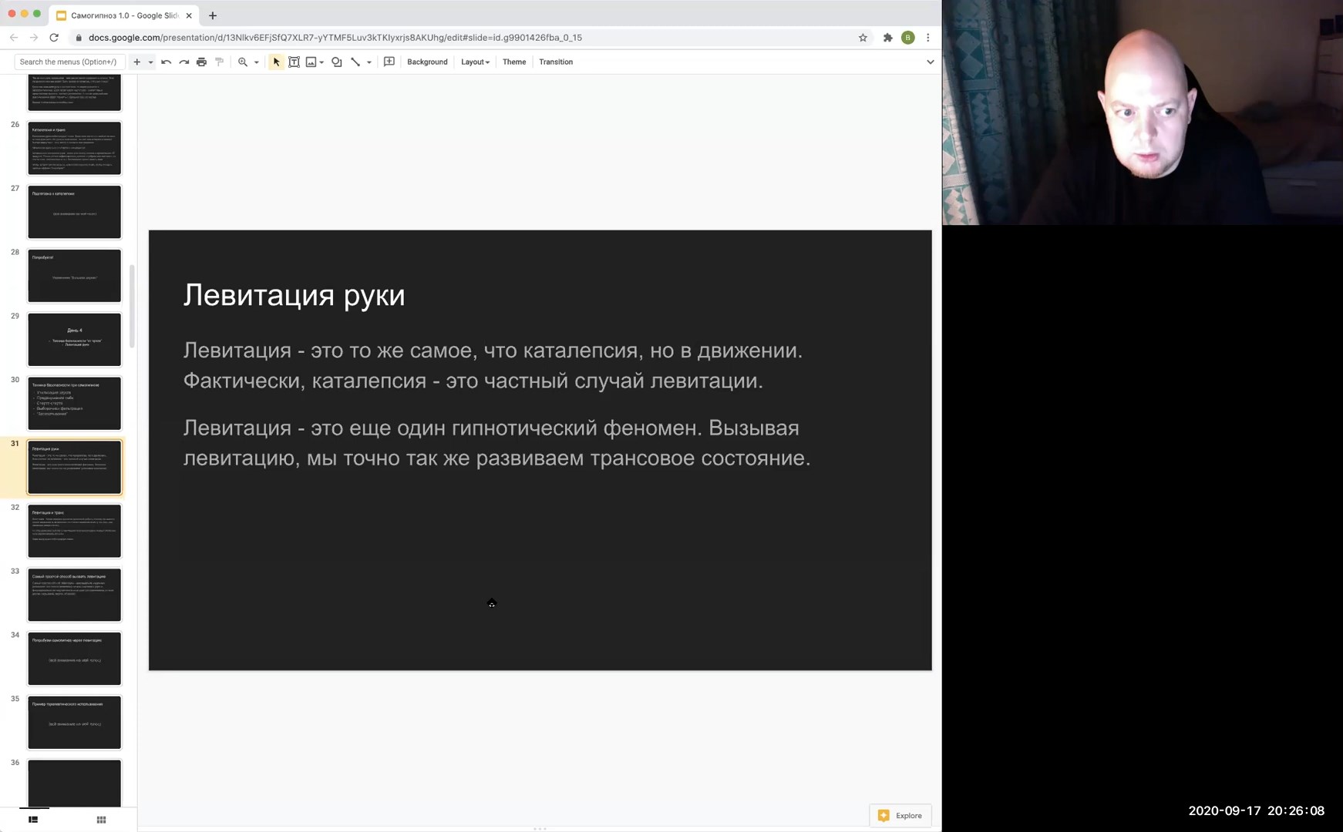Choose the Select arrow cursor tool
The height and width of the screenshot is (832, 1343).
pyautogui.click(x=276, y=62)
